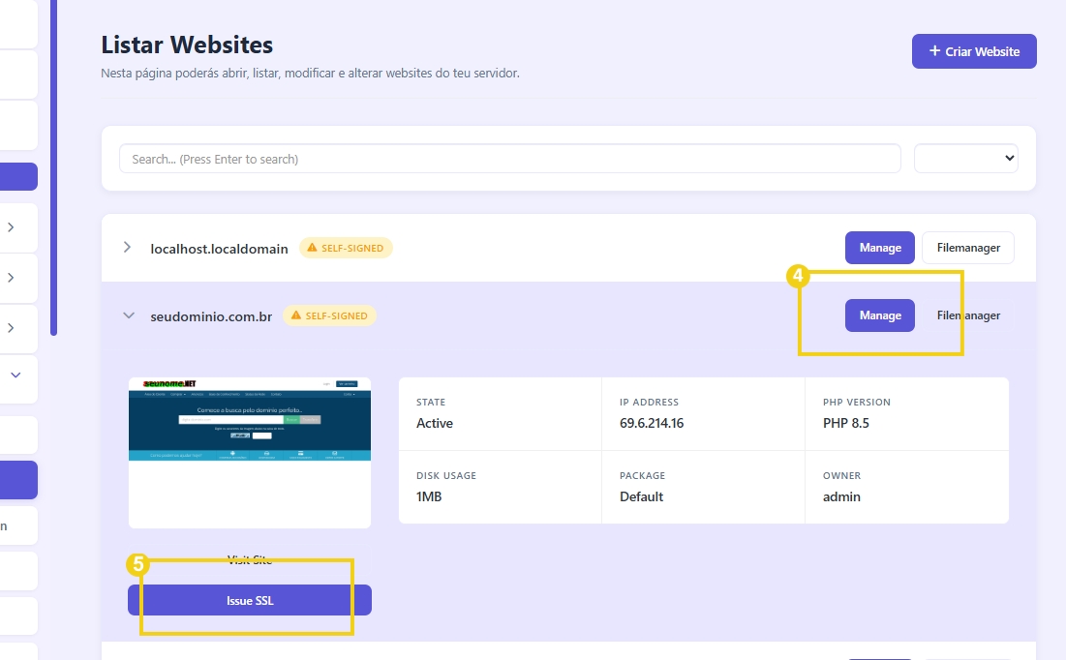Image resolution: width=1066 pixels, height=660 pixels.
Task: Open Filemanager for localhost.localdomain
Action: pos(967,247)
